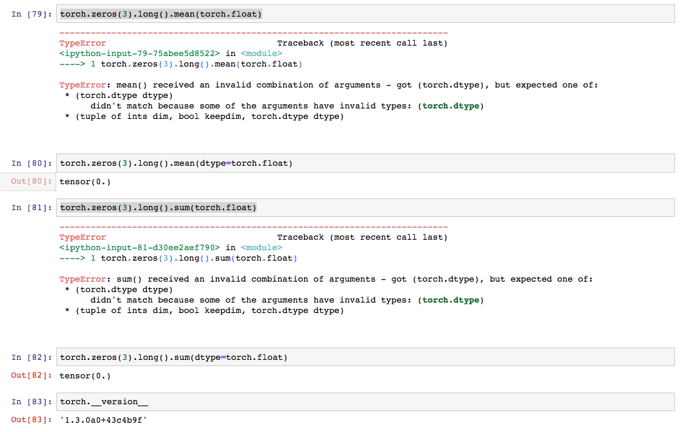Viewport: 685px width, 432px height.
Task: Click the In [81] cell prompt
Action: (31, 208)
